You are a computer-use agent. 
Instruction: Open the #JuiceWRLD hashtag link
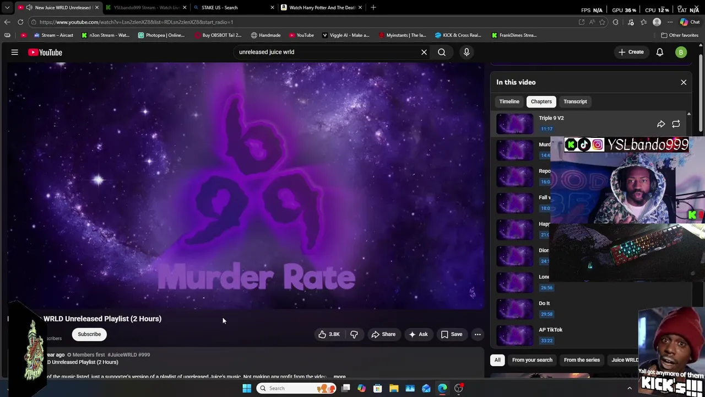point(122,355)
